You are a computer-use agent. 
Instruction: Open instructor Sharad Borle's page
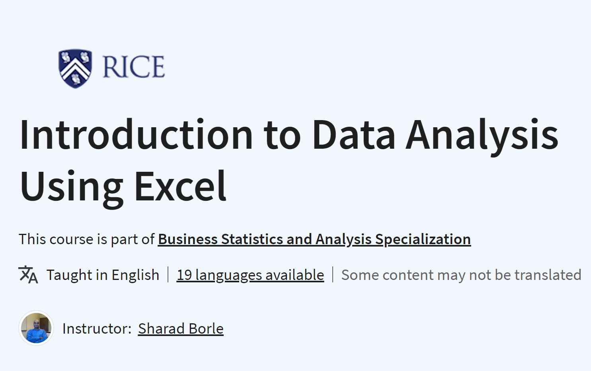tap(181, 328)
